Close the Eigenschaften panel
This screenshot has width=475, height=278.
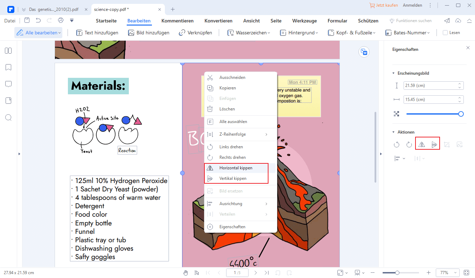468,48
